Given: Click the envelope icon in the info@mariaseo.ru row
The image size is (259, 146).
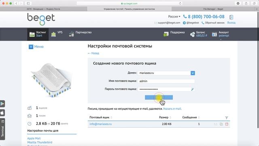Looking at the screenshot, I should coord(216,124).
